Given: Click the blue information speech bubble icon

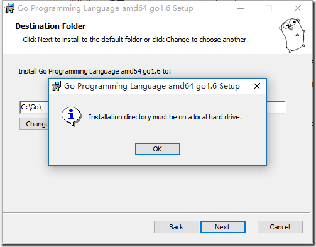Looking at the screenshot, I should pyautogui.click(x=72, y=116).
